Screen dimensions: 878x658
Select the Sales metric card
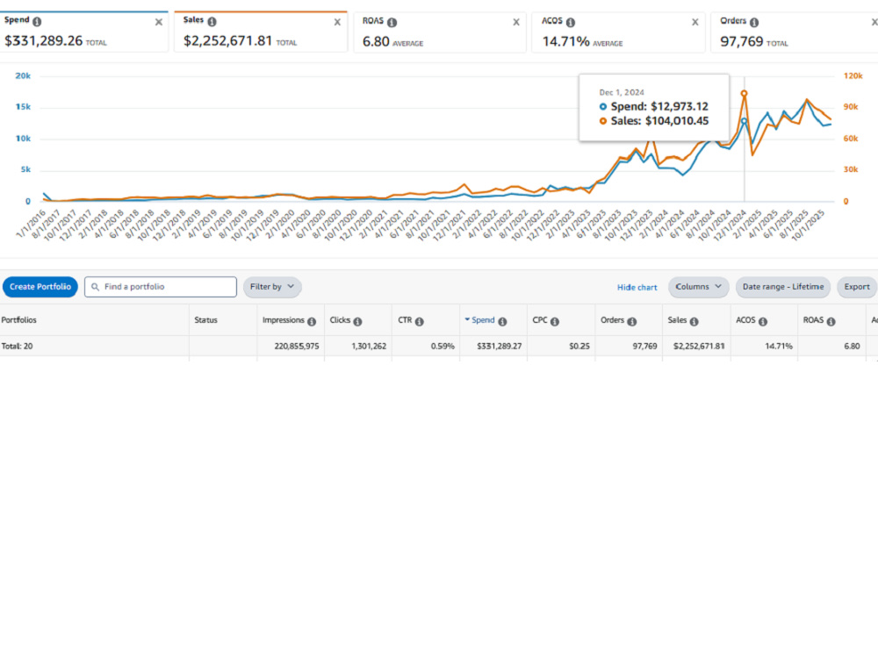(261, 32)
